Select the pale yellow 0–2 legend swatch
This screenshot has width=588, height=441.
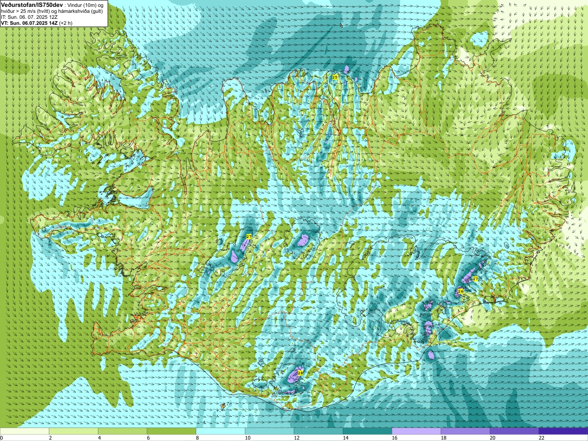click(x=24, y=431)
